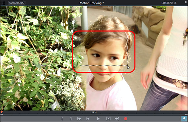Viewport: 188px width, 122px height.
Task: Open the hamburger menu in the preview monitor
Action: click(x=4, y=3)
